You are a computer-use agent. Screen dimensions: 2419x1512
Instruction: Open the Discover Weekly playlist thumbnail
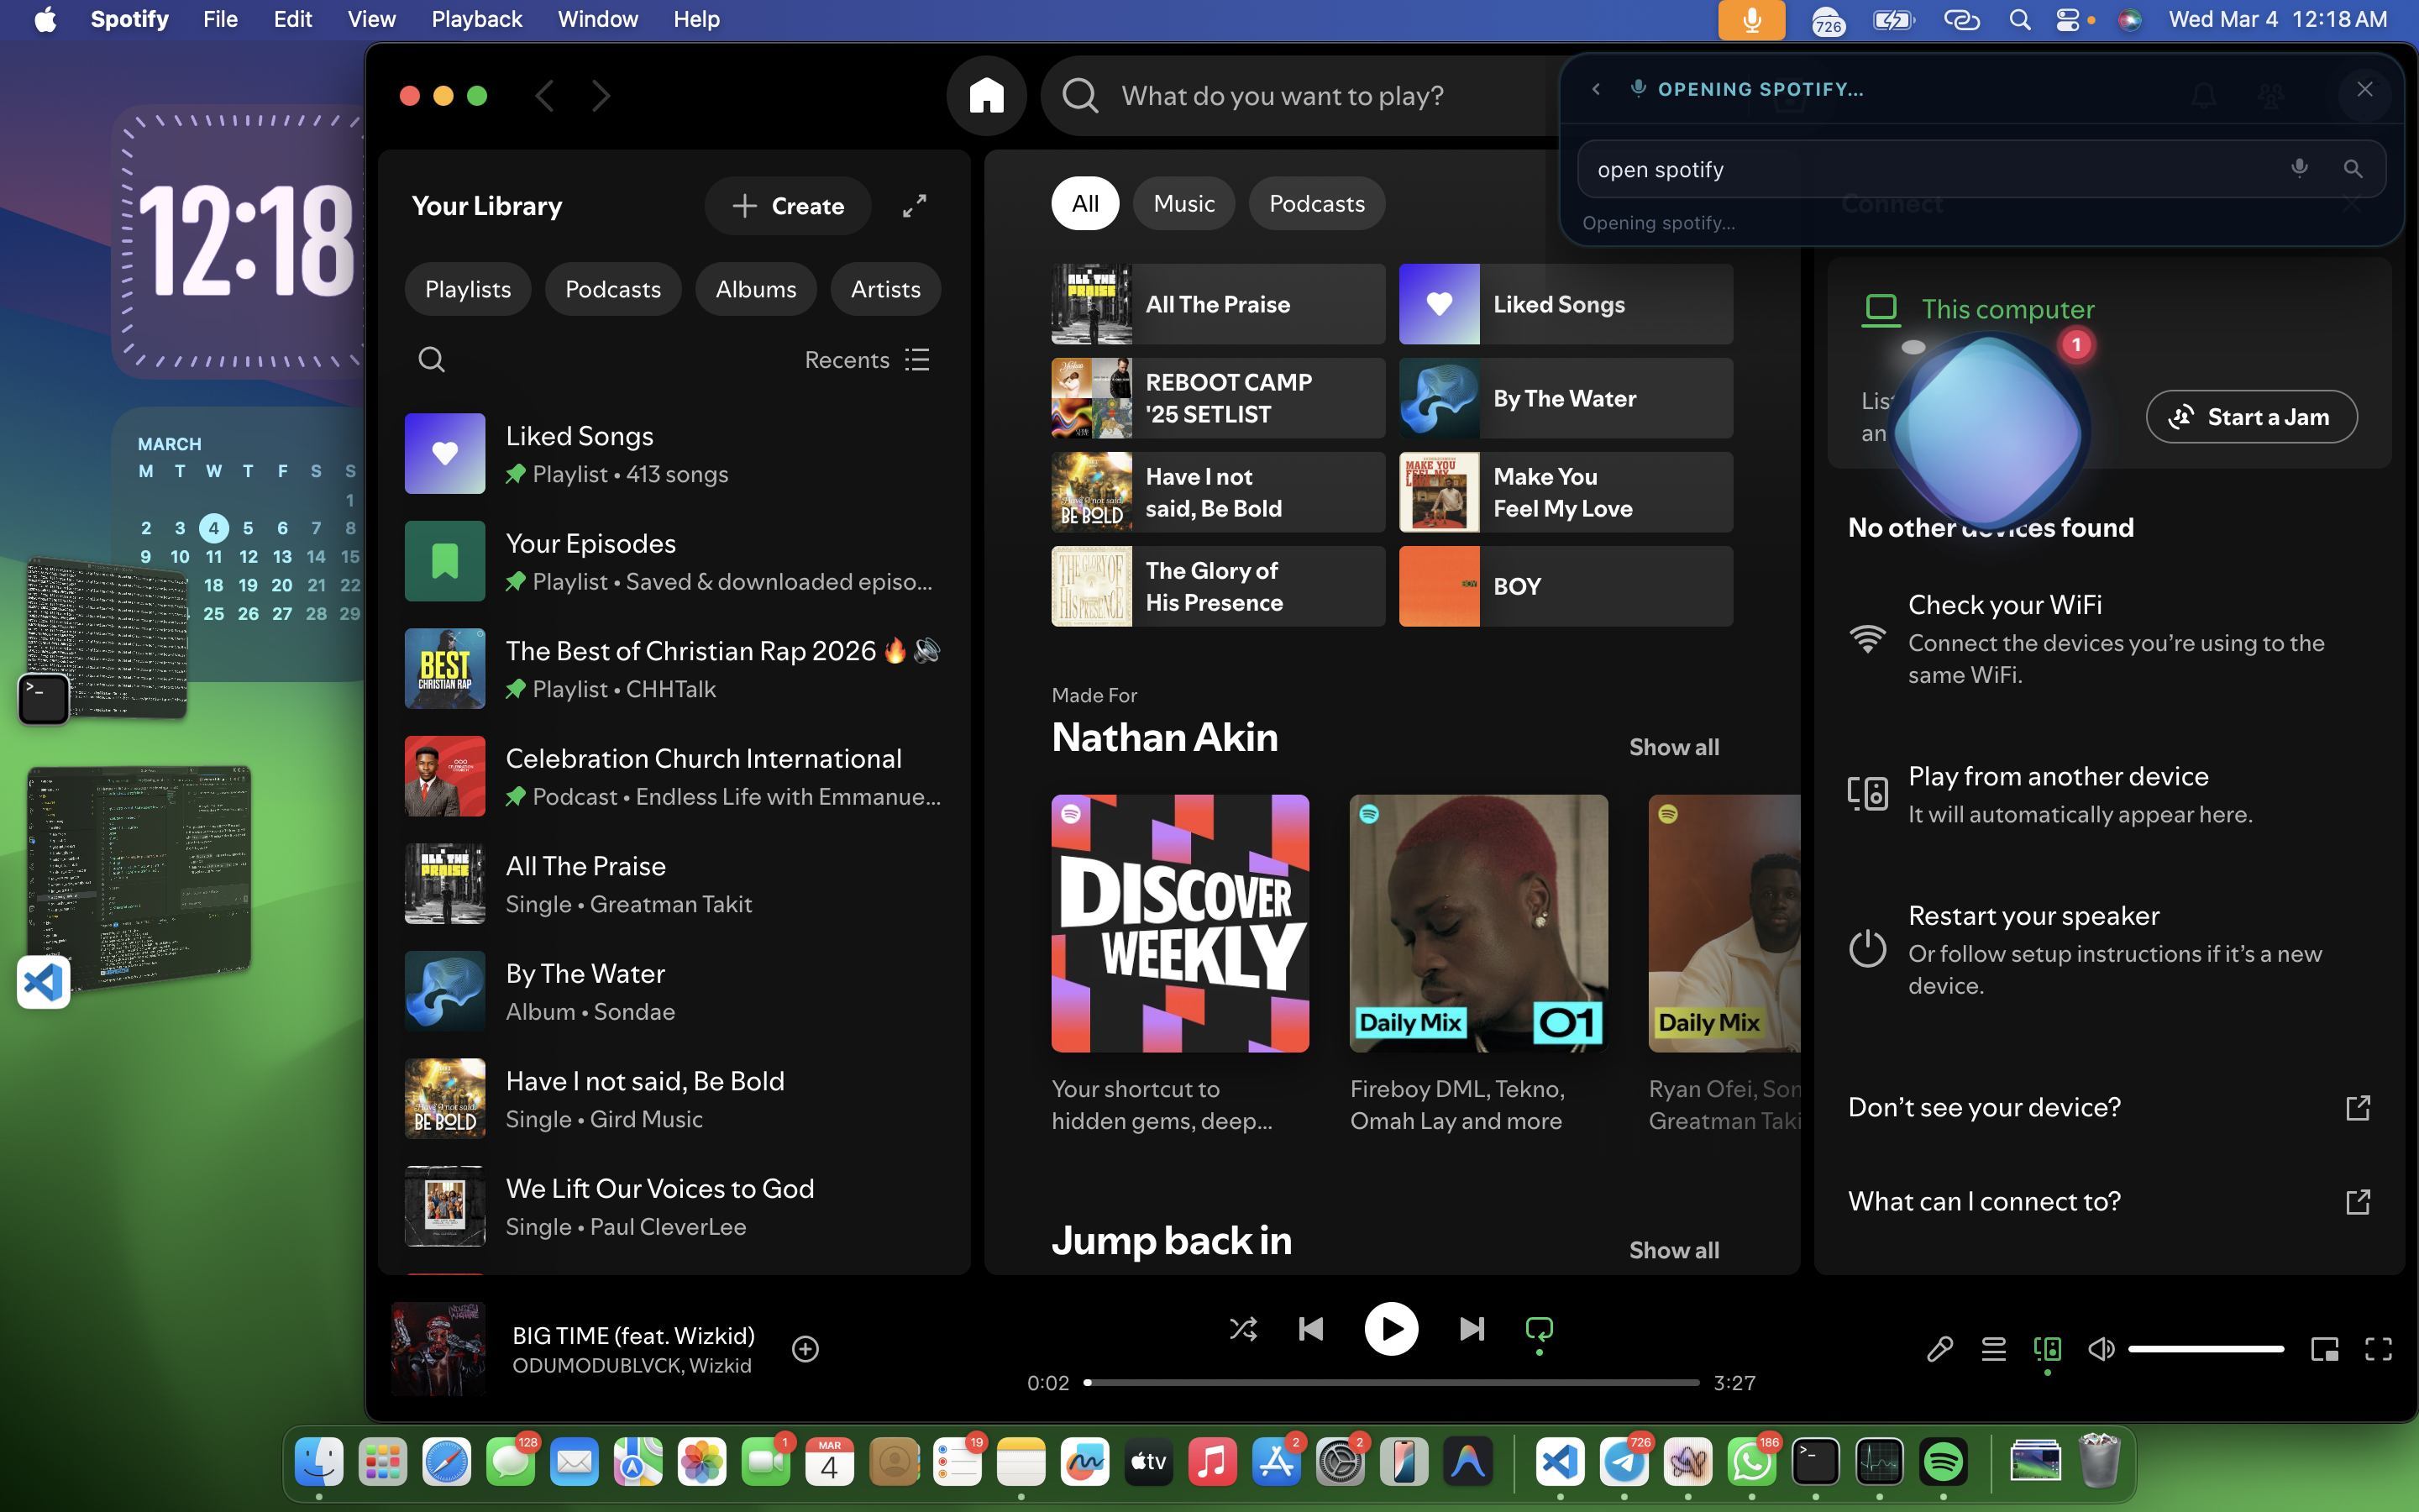[x=1179, y=923]
